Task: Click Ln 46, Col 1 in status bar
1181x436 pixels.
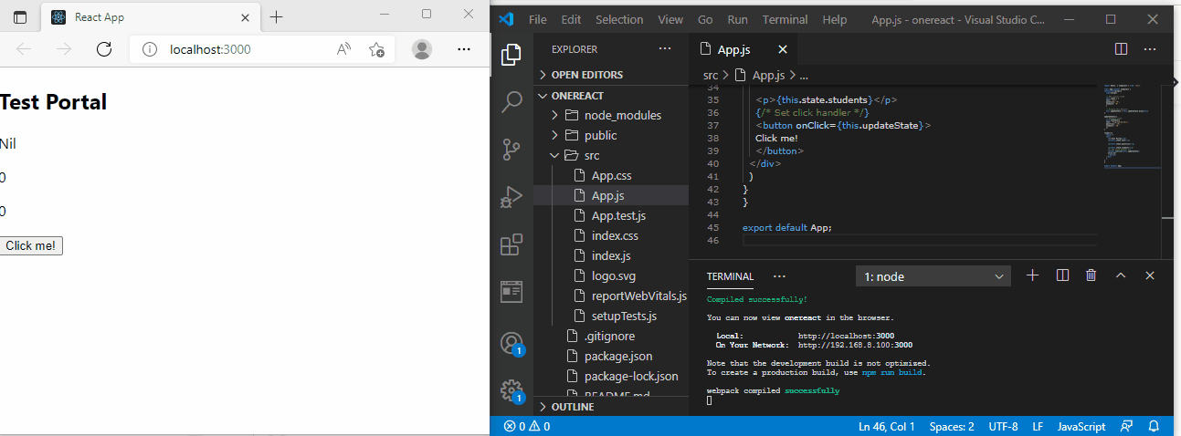Action: coord(886,426)
